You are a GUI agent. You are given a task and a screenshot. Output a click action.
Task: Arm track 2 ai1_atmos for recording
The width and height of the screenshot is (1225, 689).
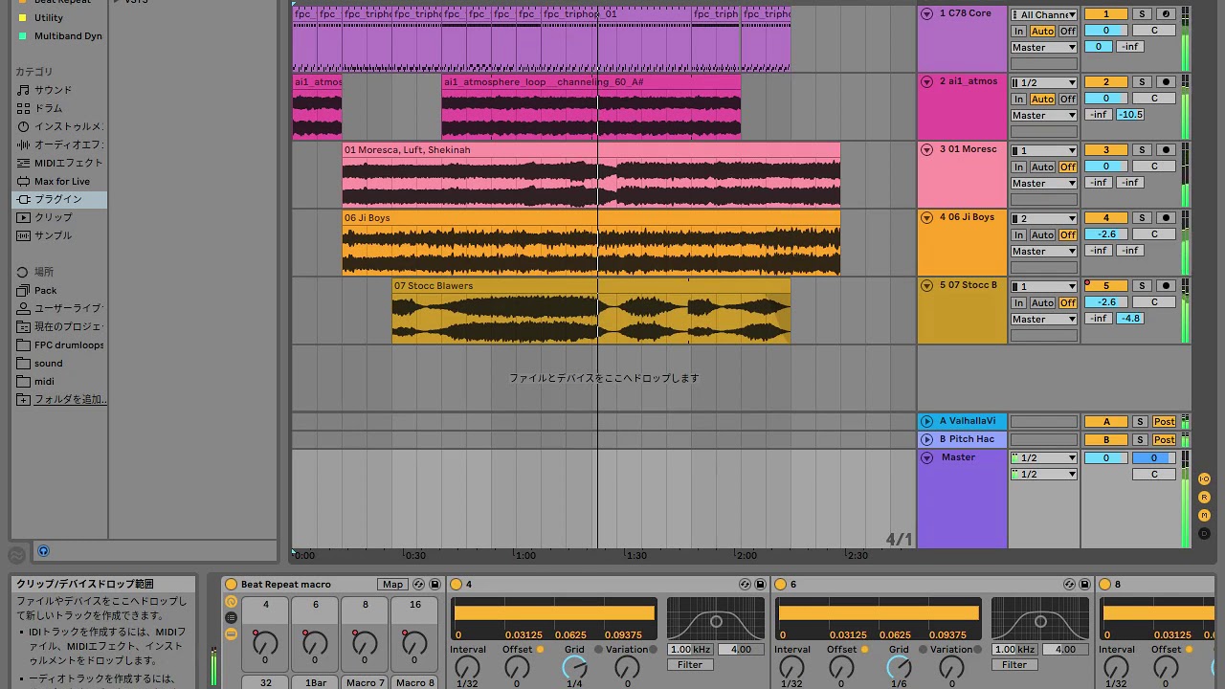coord(1166,82)
